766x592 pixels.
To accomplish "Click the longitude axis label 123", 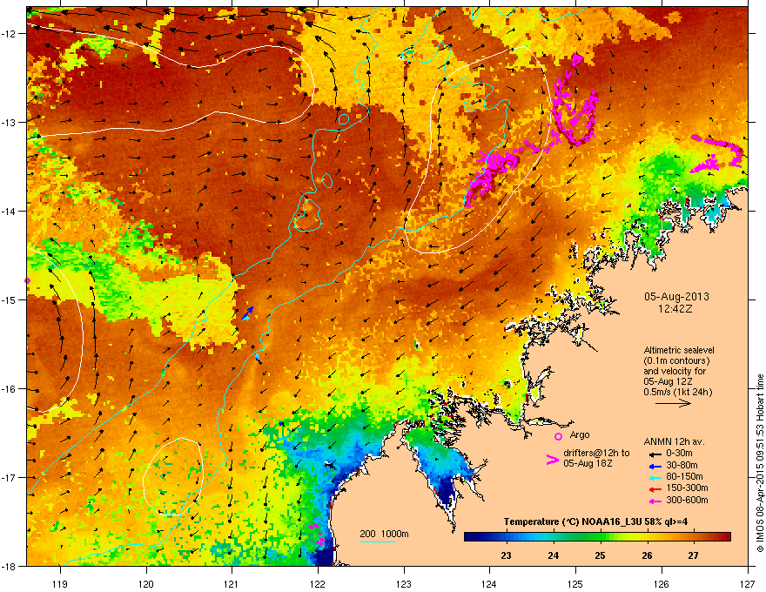I will [404, 583].
